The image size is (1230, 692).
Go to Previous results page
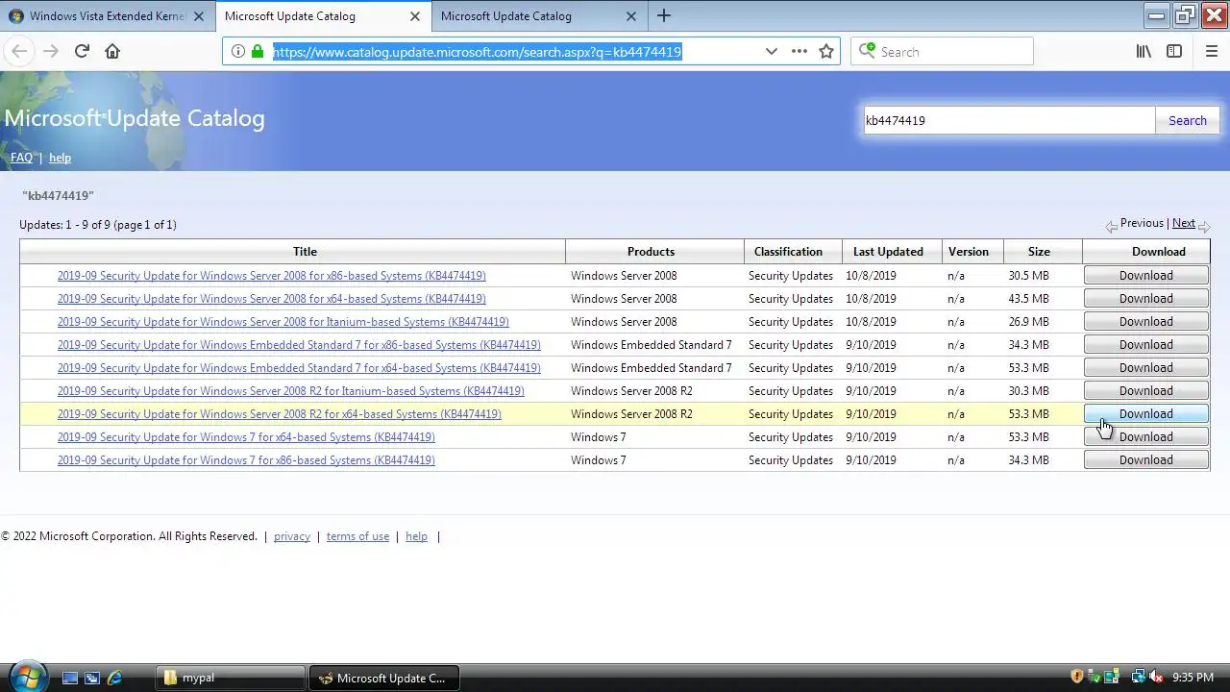[x=1142, y=223]
